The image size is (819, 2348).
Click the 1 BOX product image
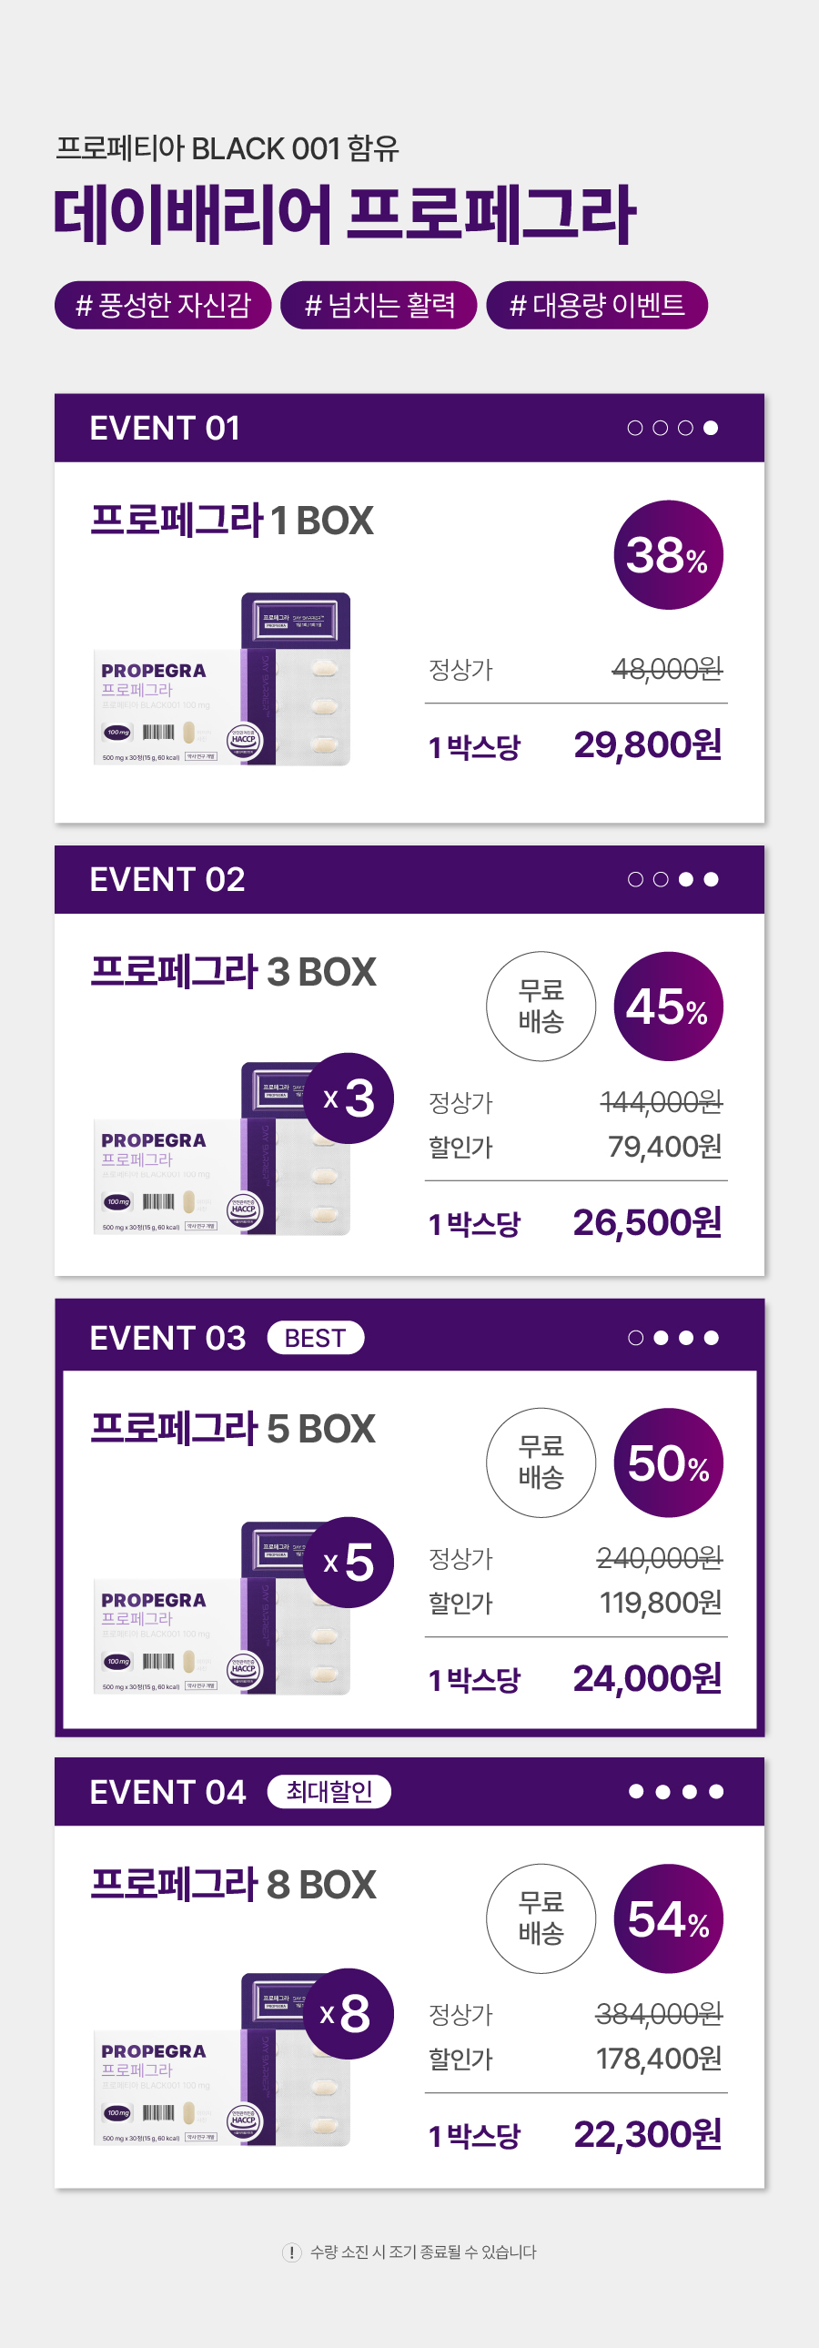point(221,679)
